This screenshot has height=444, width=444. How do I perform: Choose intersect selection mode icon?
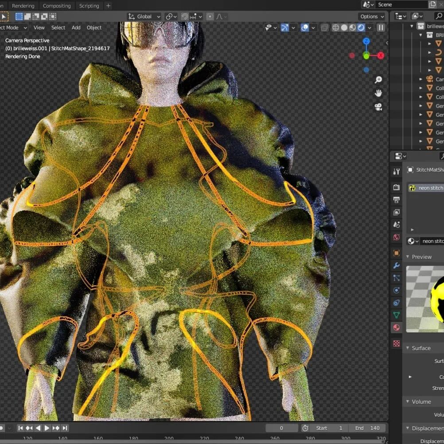(x=53, y=17)
